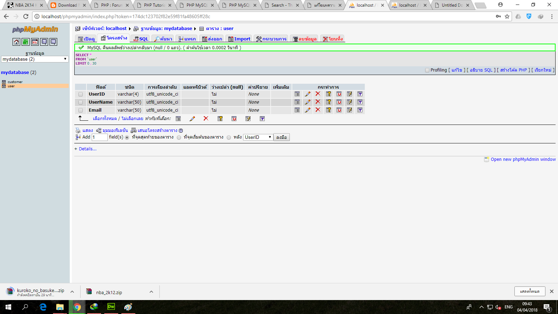The height and width of the screenshot is (314, 558).
Task: Open the phpMyAdmin Home icon in sidebar
Action: pyautogui.click(x=16, y=42)
